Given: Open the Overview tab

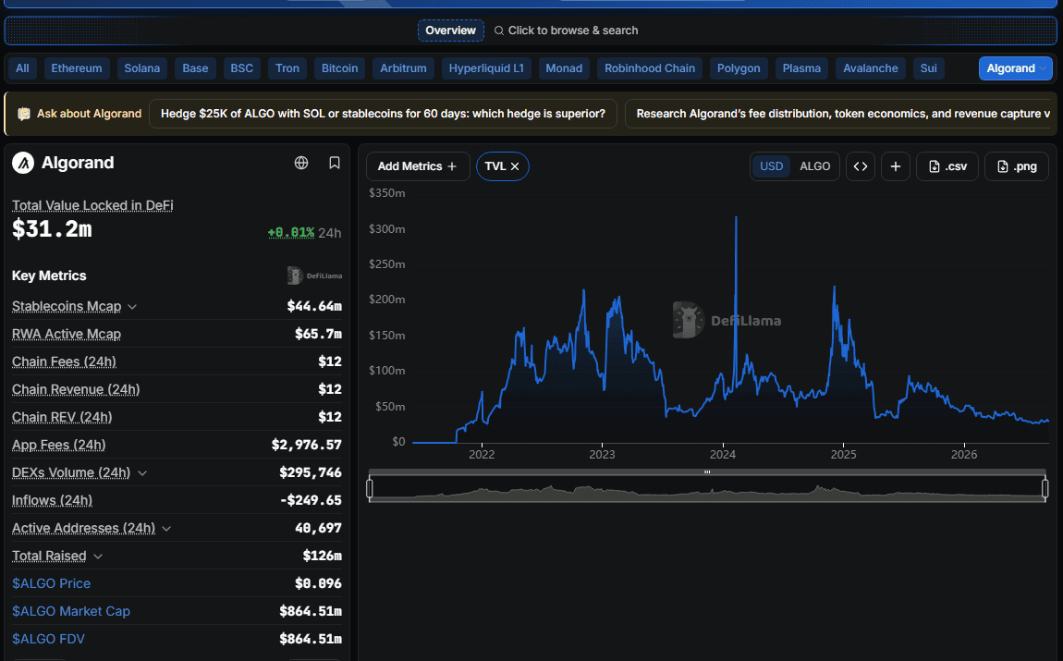Looking at the screenshot, I should pyautogui.click(x=451, y=31).
